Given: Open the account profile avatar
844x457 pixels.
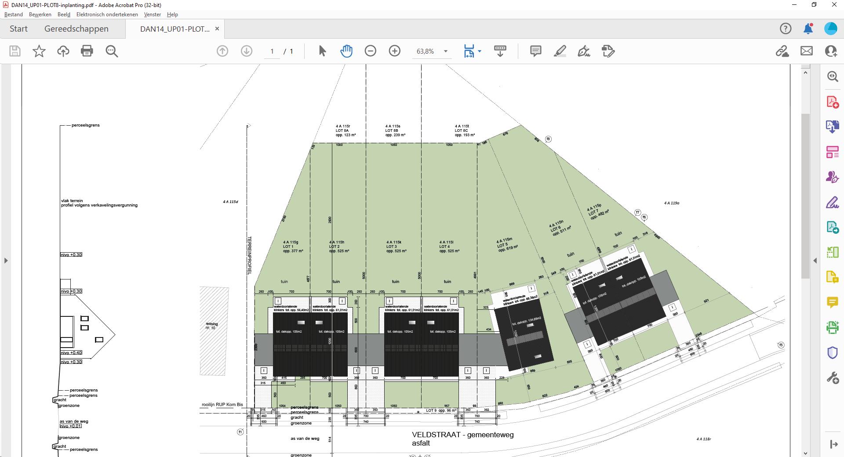Looking at the screenshot, I should [831, 29].
